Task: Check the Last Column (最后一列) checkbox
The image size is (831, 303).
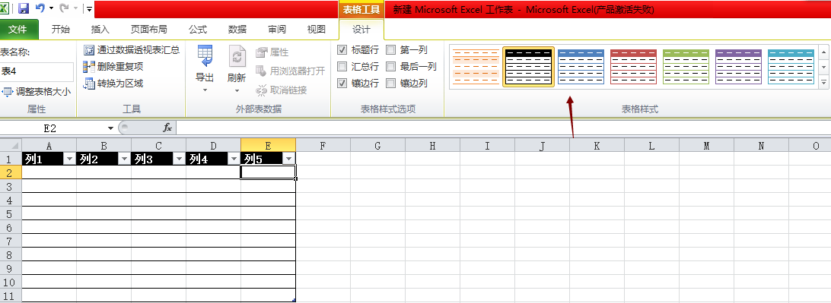Action: 391,67
